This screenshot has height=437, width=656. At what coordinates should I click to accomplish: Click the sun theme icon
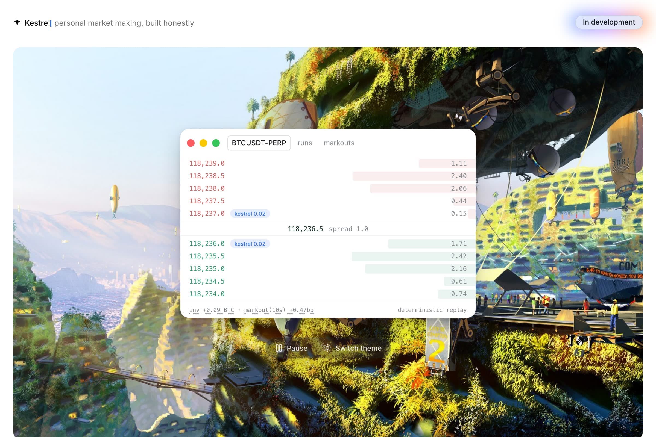point(327,348)
